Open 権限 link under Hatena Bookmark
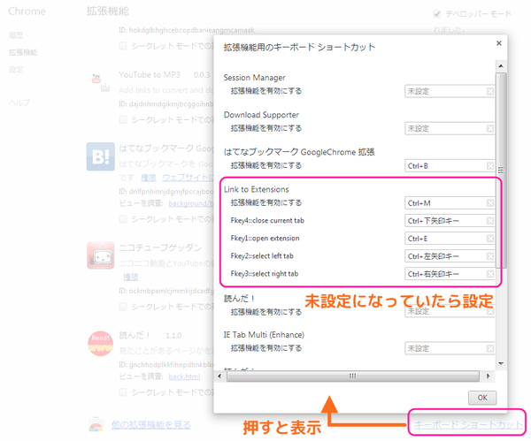 [x=149, y=178]
